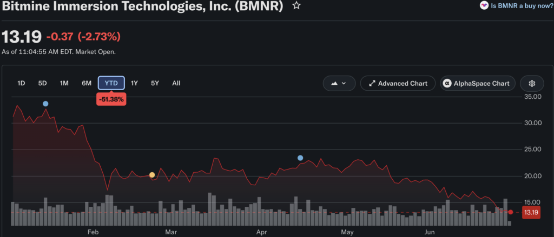This screenshot has width=554, height=237.
Task: Click the 'As of 11:04:55 AM EDT' timestamp
Action: 58,52
